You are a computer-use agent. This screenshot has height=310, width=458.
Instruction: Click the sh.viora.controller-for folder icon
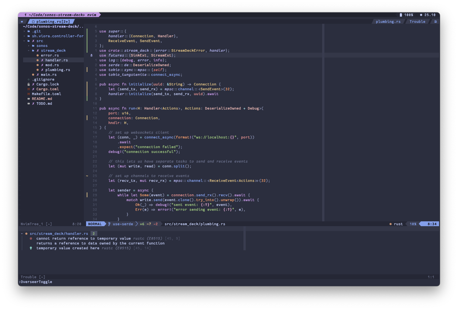[29, 36]
